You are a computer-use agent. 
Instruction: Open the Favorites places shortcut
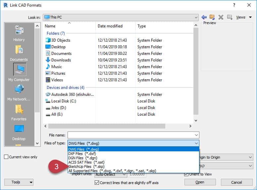pos(19,112)
